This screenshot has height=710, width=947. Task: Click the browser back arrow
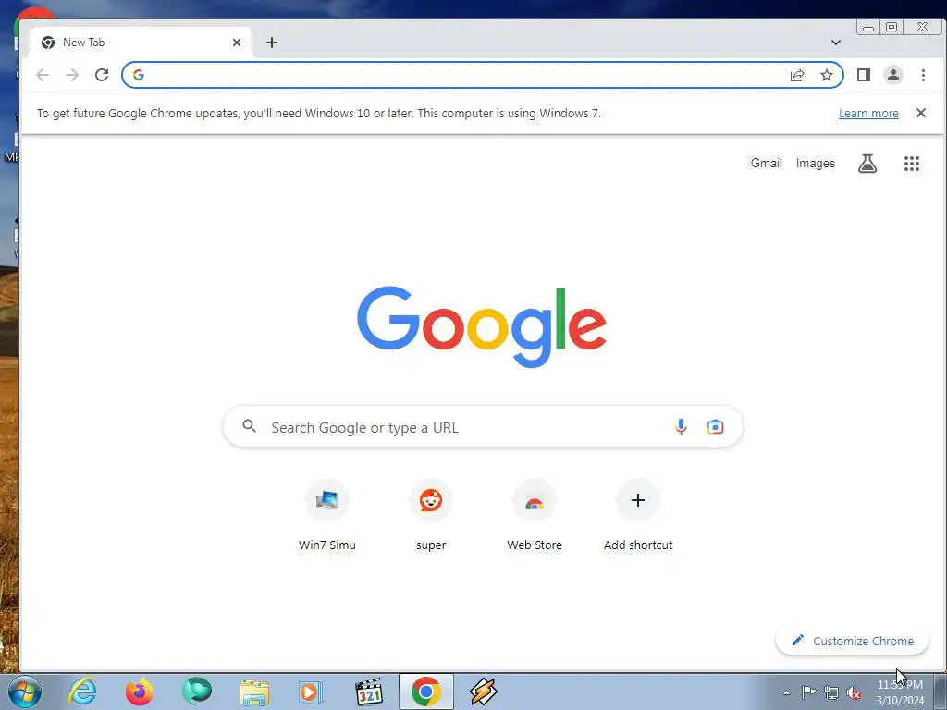pos(43,75)
